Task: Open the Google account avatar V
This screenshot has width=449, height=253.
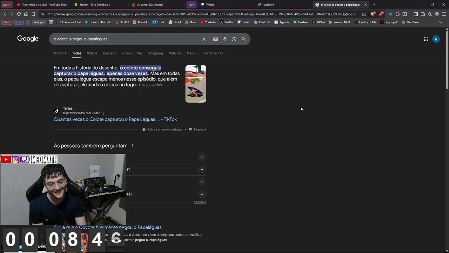Action: tap(436, 39)
